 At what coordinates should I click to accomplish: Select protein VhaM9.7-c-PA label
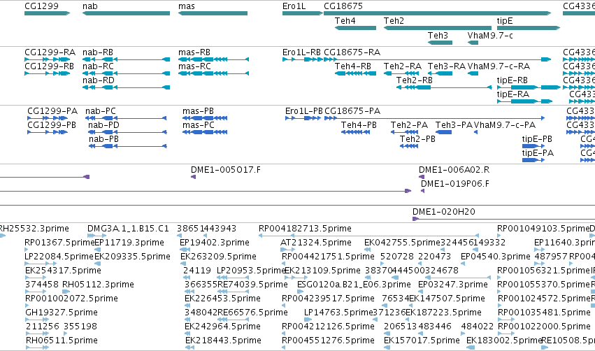505,125
